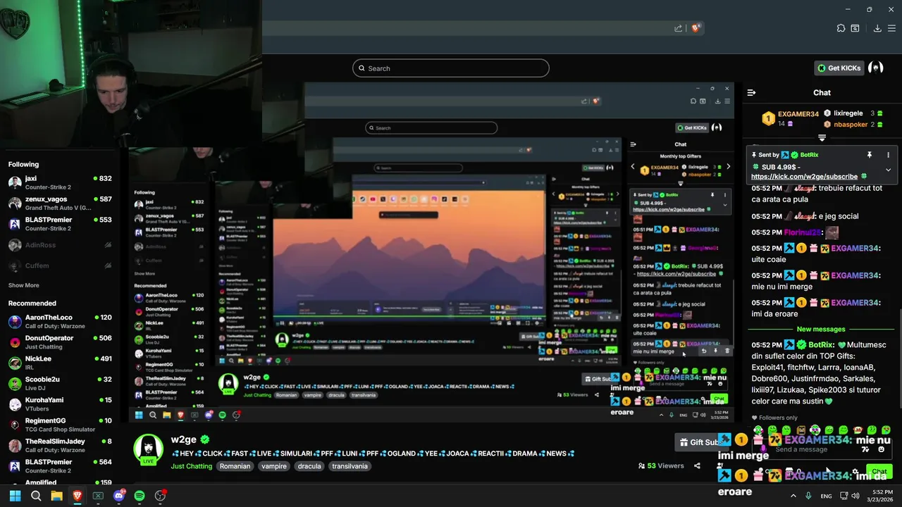Open the browser hamburger menu
This screenshot has width=902, height=507.
click(892, 28)
